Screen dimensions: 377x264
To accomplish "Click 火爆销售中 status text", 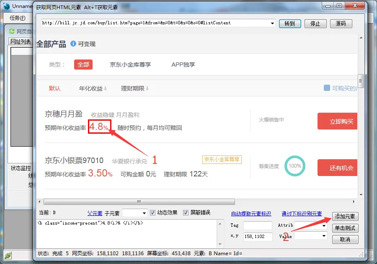I will (271, 119).
